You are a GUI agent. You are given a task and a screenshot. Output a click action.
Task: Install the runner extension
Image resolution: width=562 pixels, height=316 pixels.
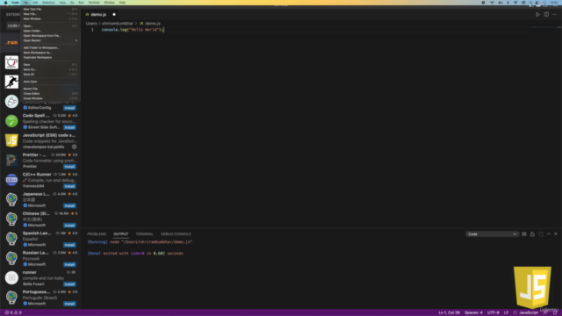coord(69,284)
